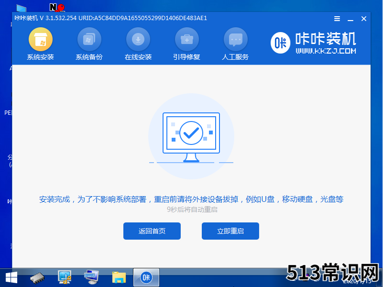Screen dimensions: 383x287
Task: Click the 9秒后将自动重启 countdown text
Action: pyautogui.click(x=192, y=210)
